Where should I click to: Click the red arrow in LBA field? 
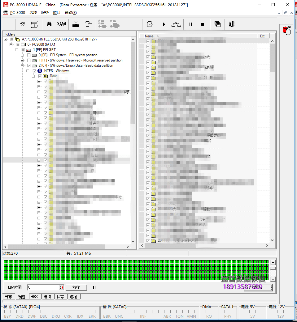coord(61,287)
